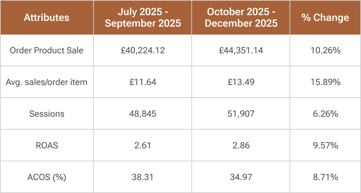Click the % Change column header

(x=325, y=18)
